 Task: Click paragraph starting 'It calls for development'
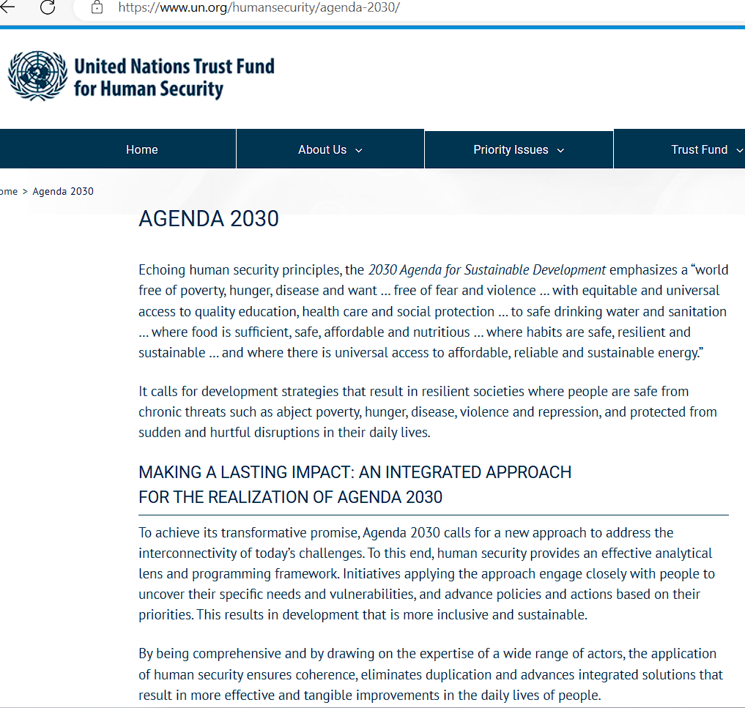[x=428, y=411]
